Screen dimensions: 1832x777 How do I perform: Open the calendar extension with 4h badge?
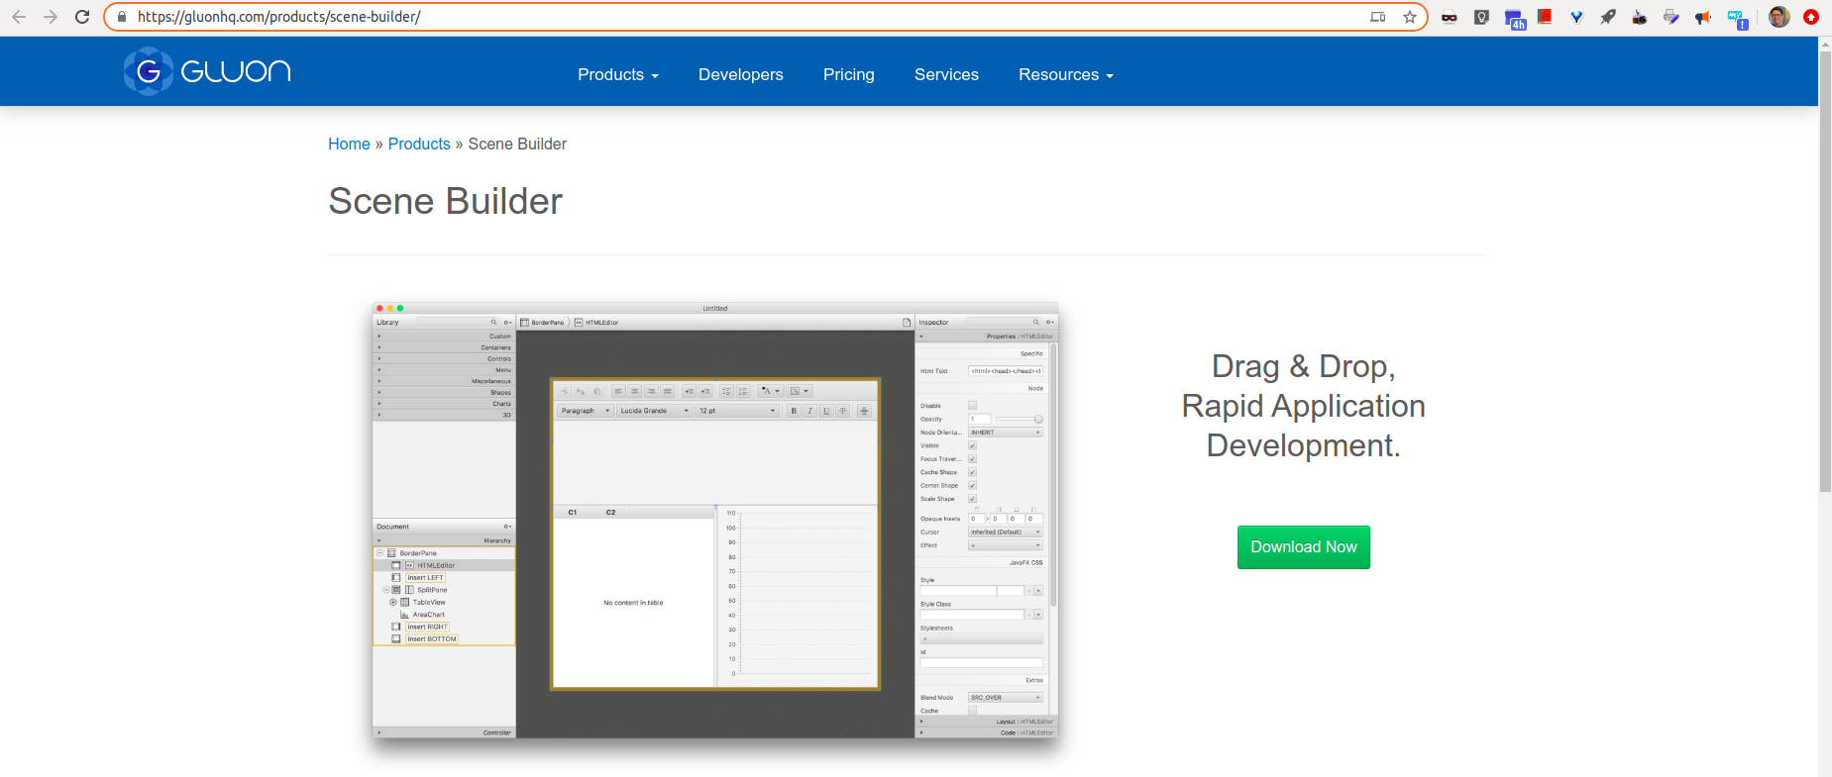pyautogui.click(x=1515, y=19)
